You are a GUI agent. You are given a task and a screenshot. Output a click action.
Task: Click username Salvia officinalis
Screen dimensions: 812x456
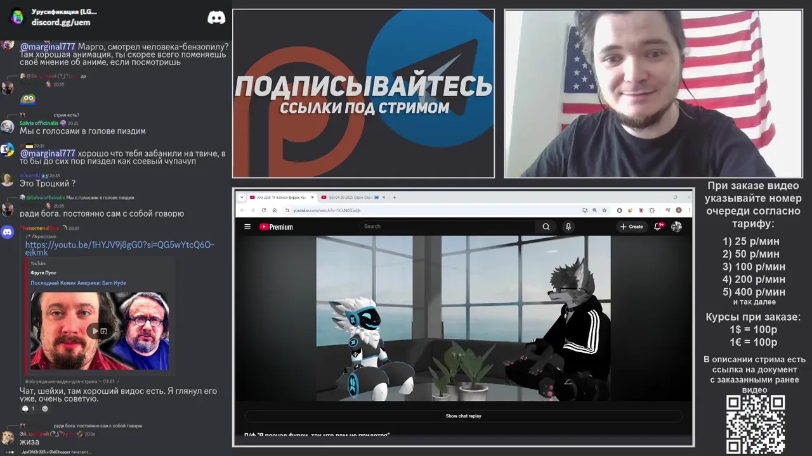point(39,123)
